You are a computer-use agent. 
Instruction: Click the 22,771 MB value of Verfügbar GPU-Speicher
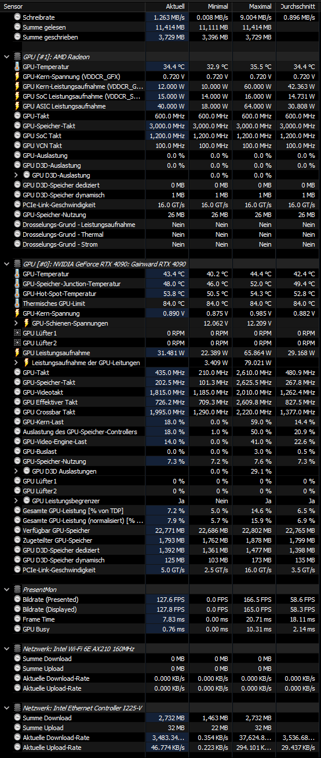170,530
